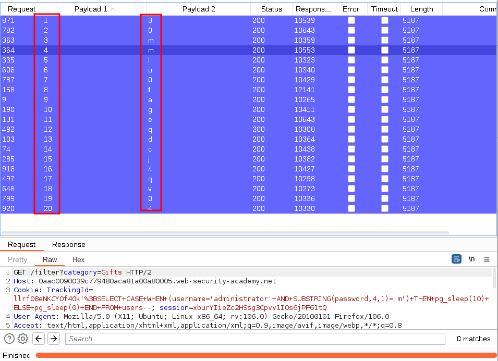Click the horizontal scrollbar under results table
Screen dimensions: 498x361
225,233
